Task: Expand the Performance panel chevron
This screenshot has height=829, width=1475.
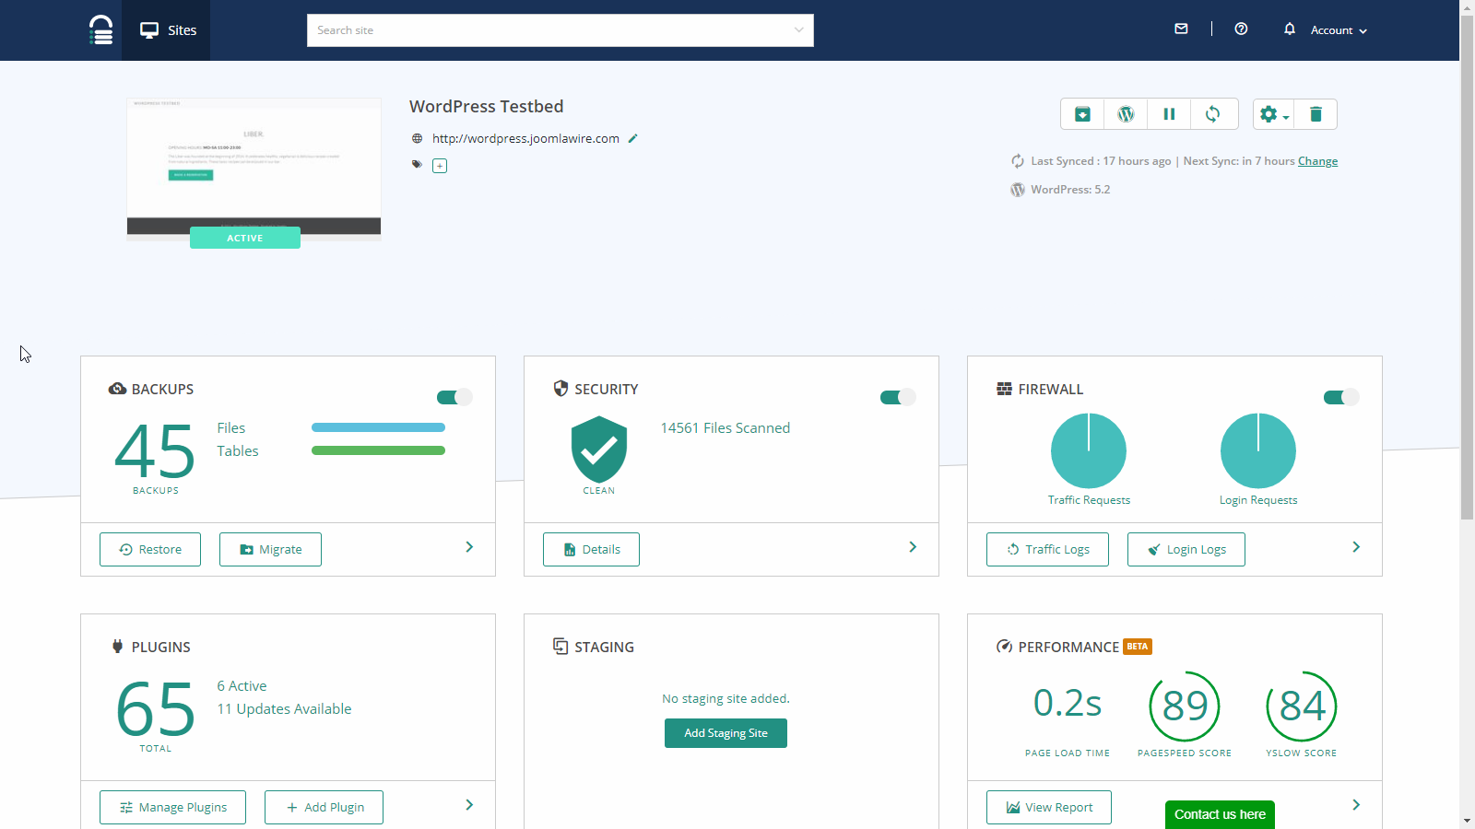Action: (x=1356, y=805)
